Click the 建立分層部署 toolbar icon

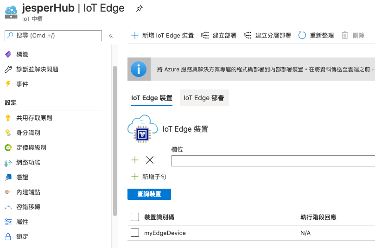click(247, 35)
